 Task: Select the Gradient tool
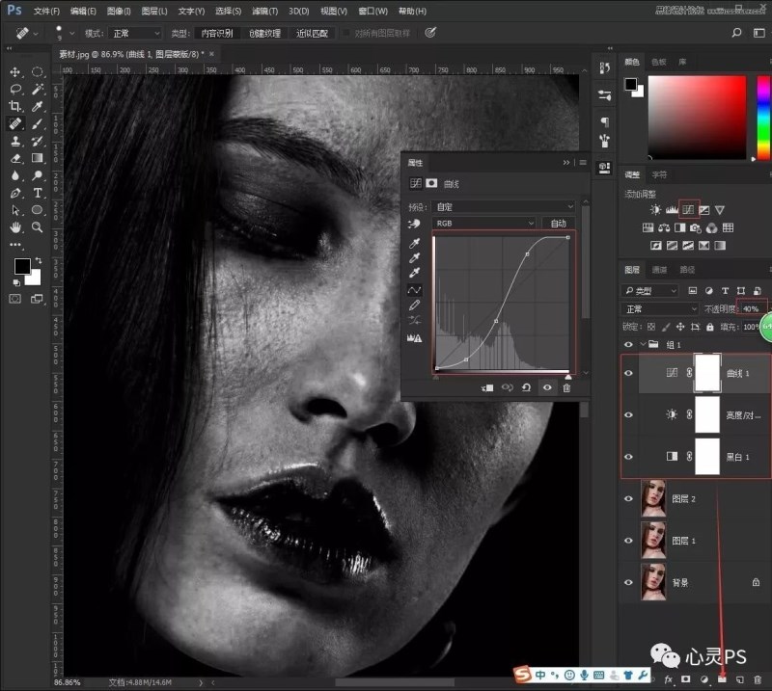37,158
